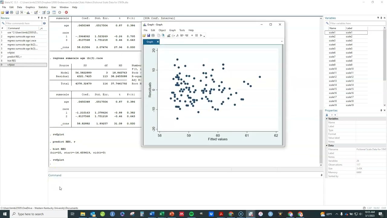The height and width of the screenshot is (218, 387).
Task: Select 'predict RES, r' command in Review
Action: [x=24, y=57]
